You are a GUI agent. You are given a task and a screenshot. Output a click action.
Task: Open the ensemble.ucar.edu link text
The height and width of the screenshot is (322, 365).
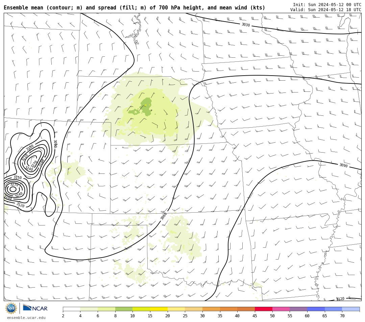[26, 318]
